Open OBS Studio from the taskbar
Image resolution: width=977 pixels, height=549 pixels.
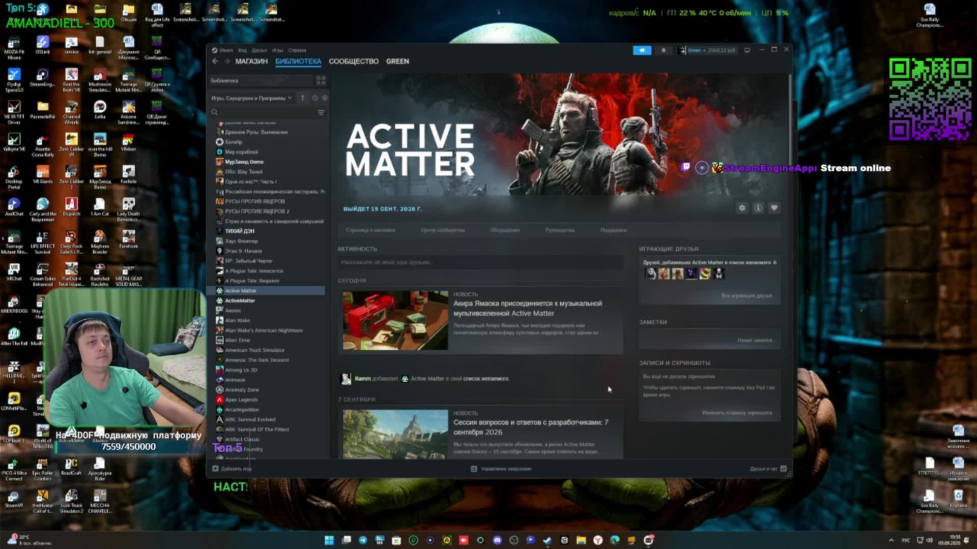(514, 540)
